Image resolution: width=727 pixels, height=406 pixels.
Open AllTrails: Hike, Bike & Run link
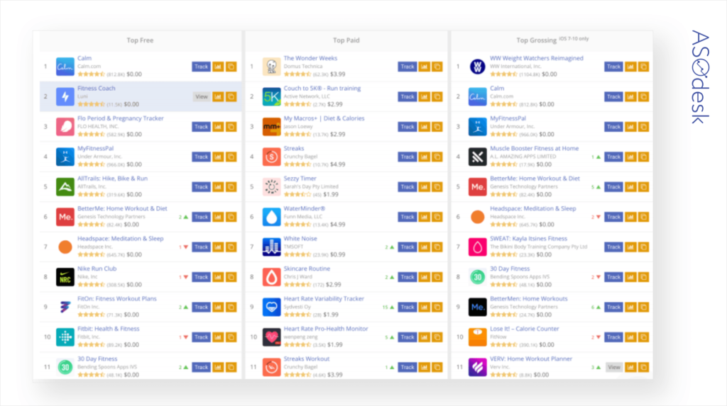pos(112,179)
